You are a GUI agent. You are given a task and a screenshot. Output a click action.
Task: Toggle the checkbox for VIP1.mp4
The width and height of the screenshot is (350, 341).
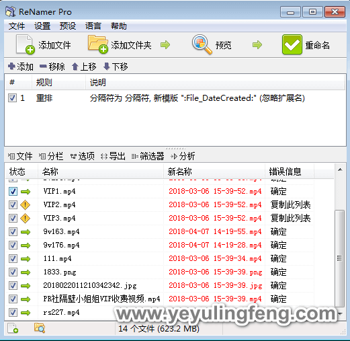click(x=13, y=192)
